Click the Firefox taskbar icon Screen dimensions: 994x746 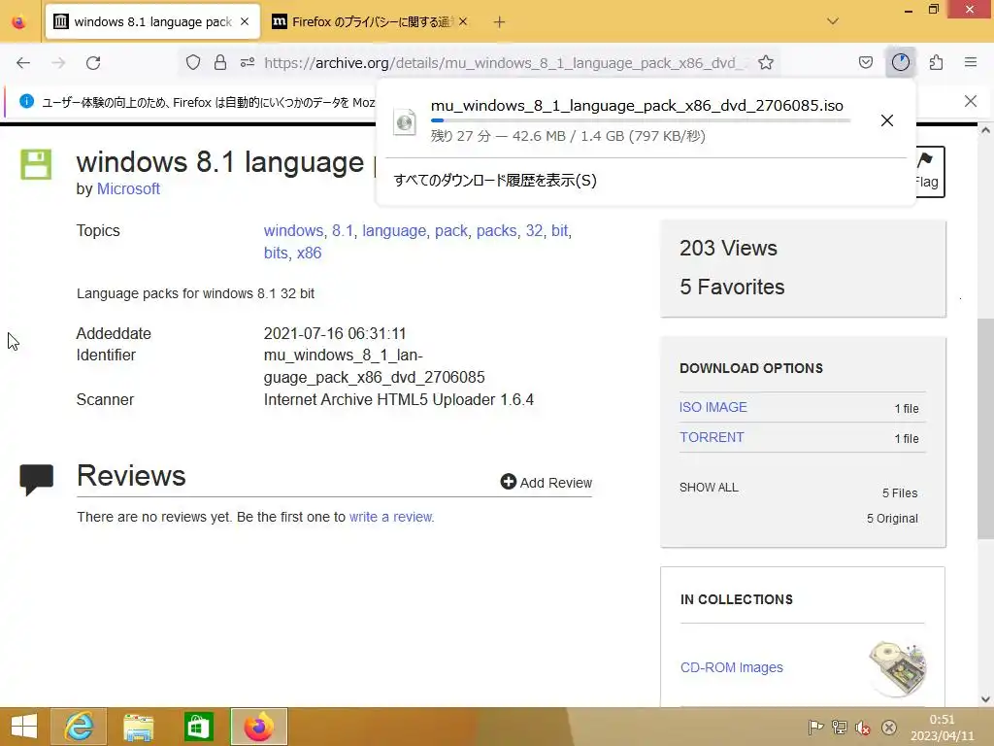click(x=258, y=727)
